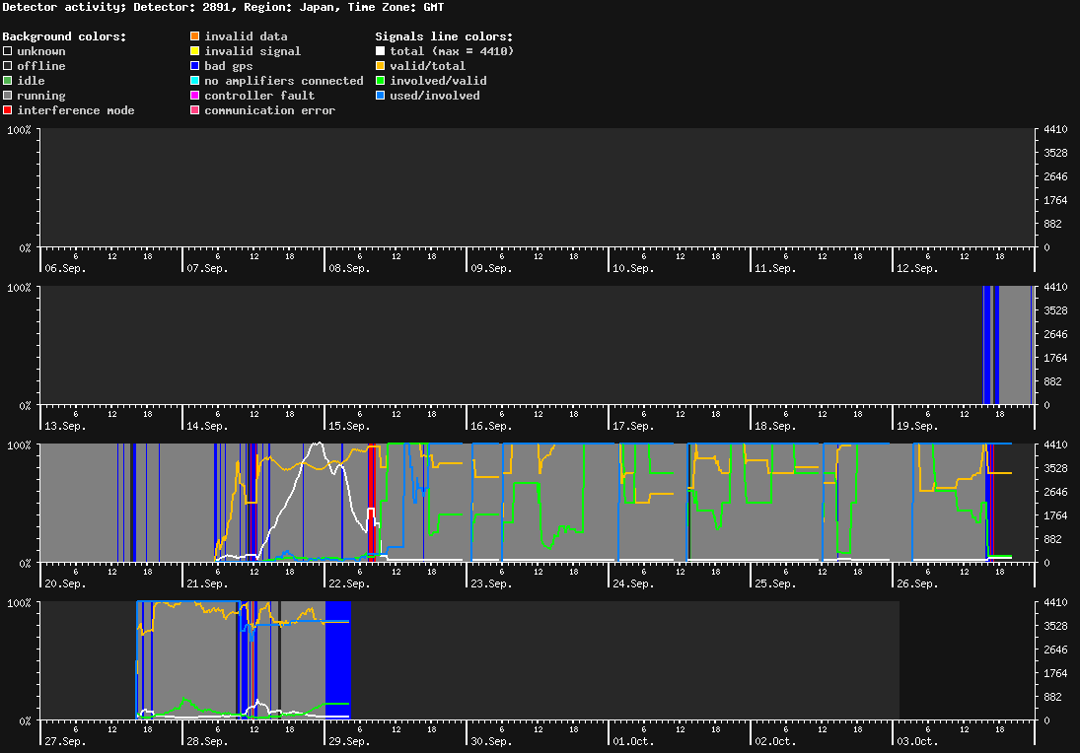This screenshot has width=1080, height=753.
Task: Click the pink communication error legend swatch
Action: coord(195,110)
